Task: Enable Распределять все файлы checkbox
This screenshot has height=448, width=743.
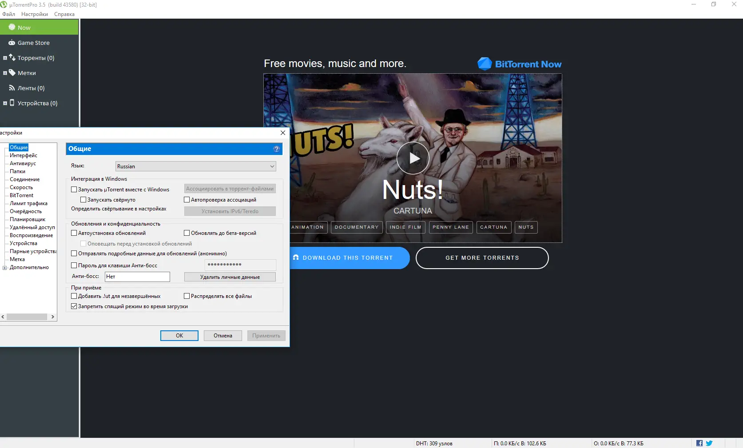Action: (x=187, y=296)
